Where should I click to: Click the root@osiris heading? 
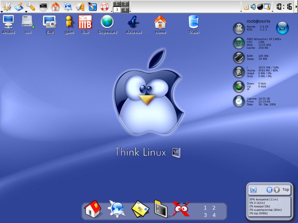click(258, 21)
